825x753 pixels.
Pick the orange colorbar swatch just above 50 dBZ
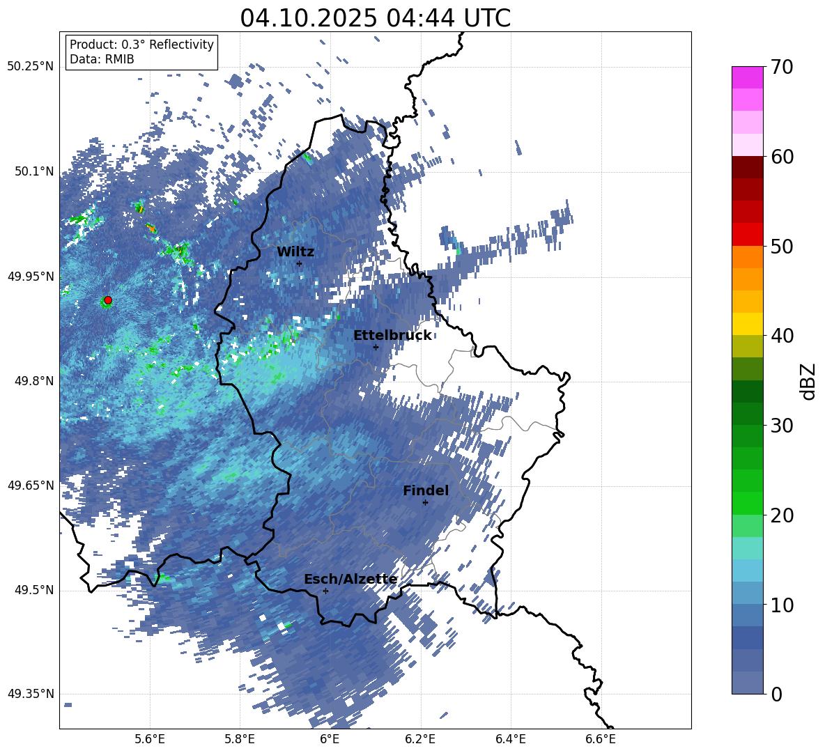(x=747, y=257)
